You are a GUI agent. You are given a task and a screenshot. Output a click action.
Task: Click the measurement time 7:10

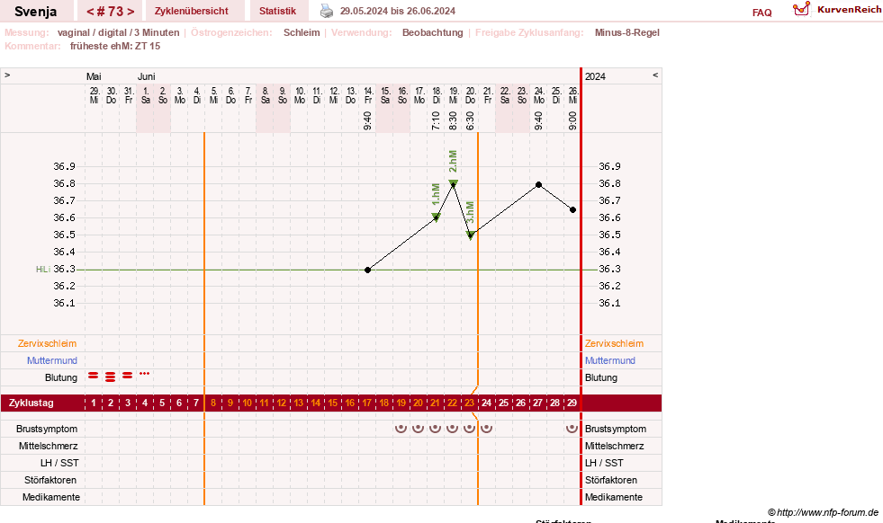436,121
